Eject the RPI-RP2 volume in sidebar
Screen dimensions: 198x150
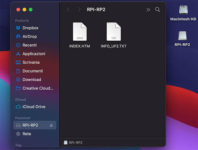pyautogui.click(x=51, y=125)
